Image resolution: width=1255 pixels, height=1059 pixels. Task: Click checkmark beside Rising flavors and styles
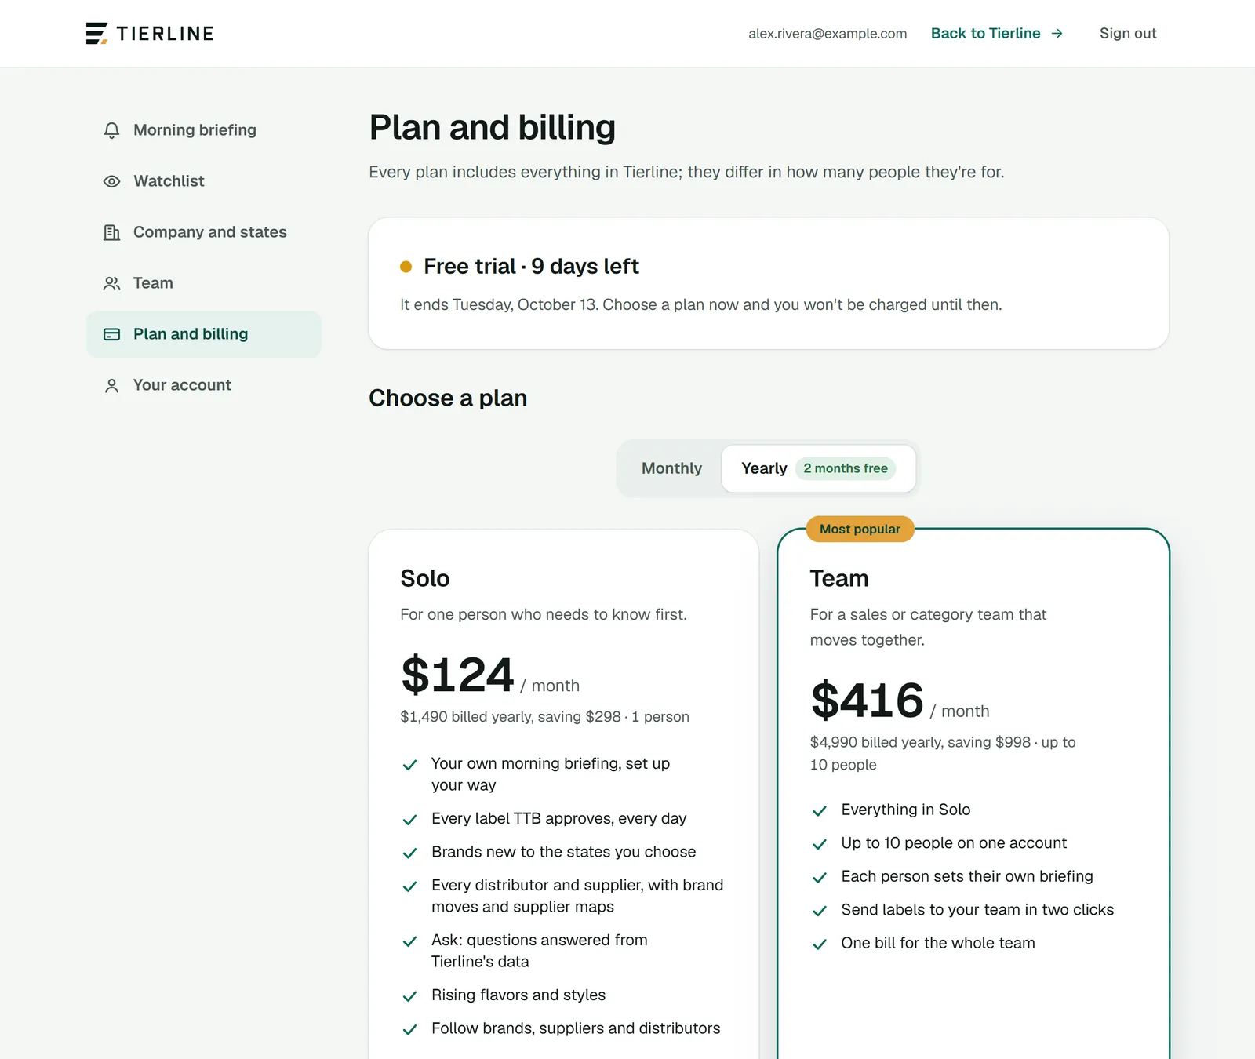(409, 996)
